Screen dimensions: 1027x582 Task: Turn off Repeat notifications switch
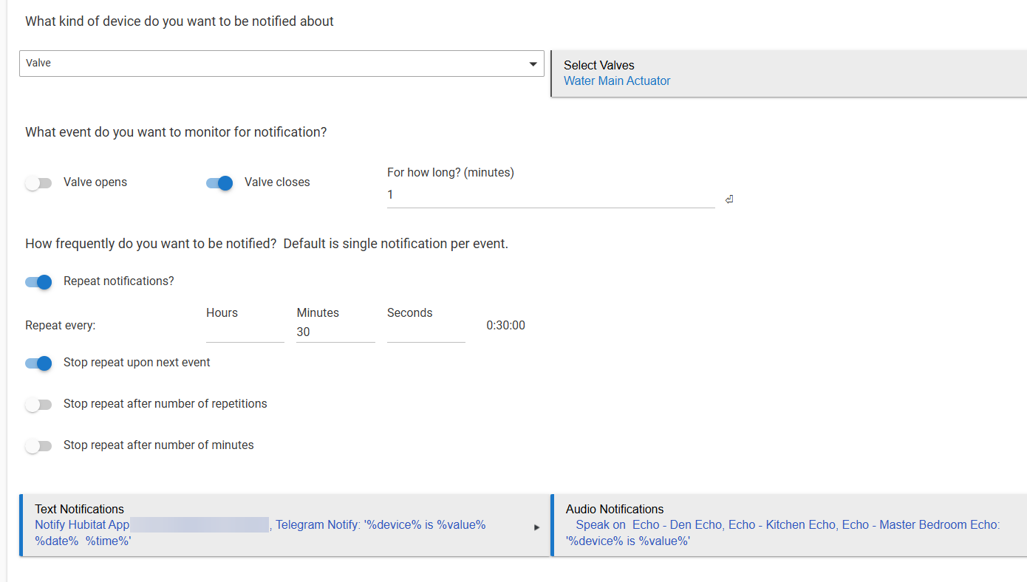click(x=38, y=282)
